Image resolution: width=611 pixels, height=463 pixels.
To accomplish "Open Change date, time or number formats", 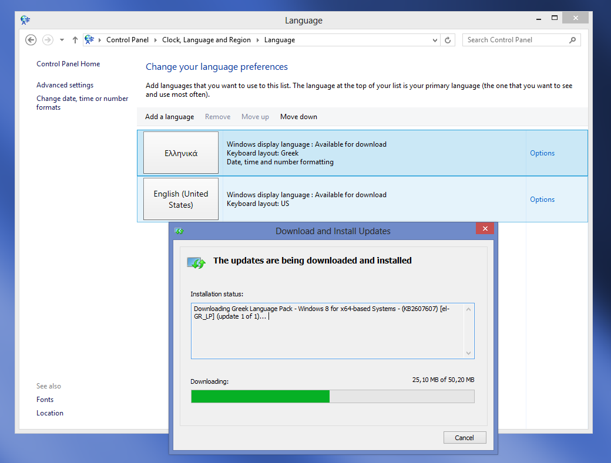I will click(x=82, y=103).
